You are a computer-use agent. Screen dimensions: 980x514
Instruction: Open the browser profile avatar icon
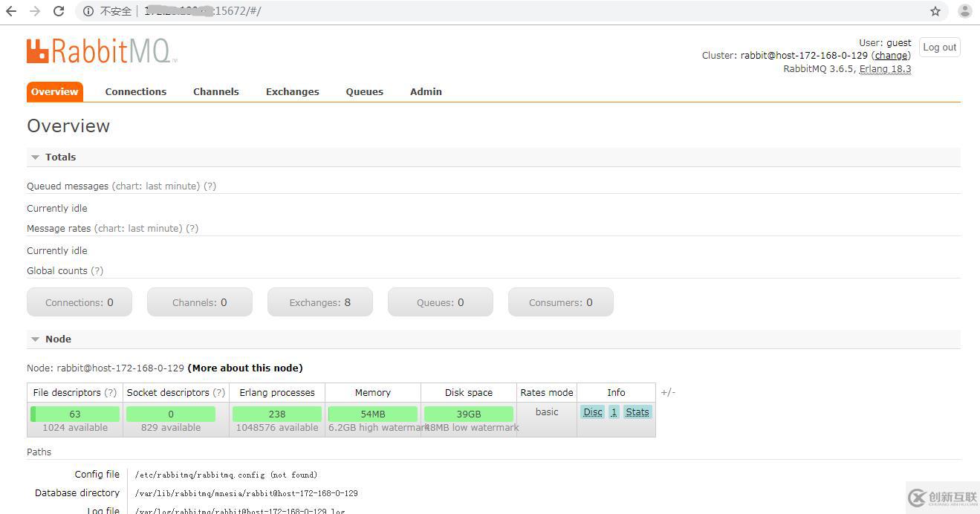click(x=964, y=11)
